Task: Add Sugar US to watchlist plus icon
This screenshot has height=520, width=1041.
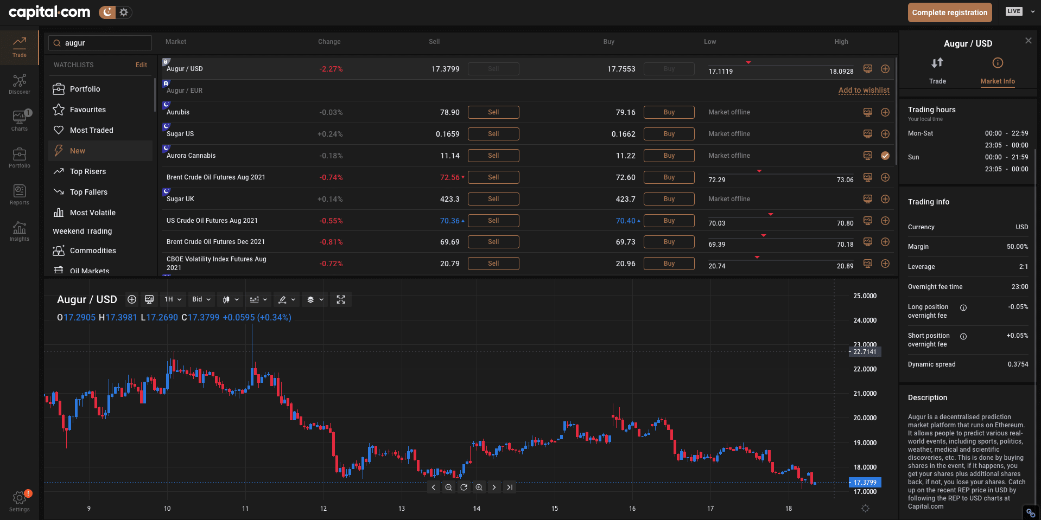Action: [x=885, y=134]
